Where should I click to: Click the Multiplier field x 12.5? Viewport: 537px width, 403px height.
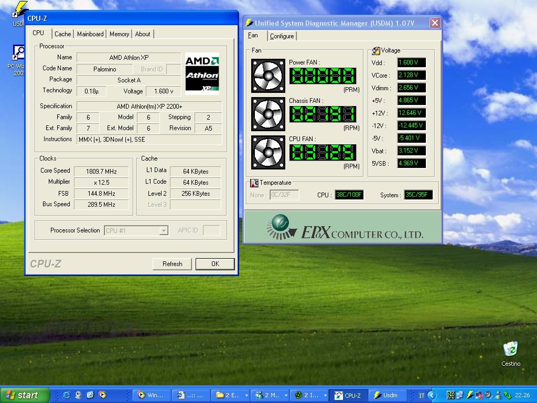(x=101, y=182)
